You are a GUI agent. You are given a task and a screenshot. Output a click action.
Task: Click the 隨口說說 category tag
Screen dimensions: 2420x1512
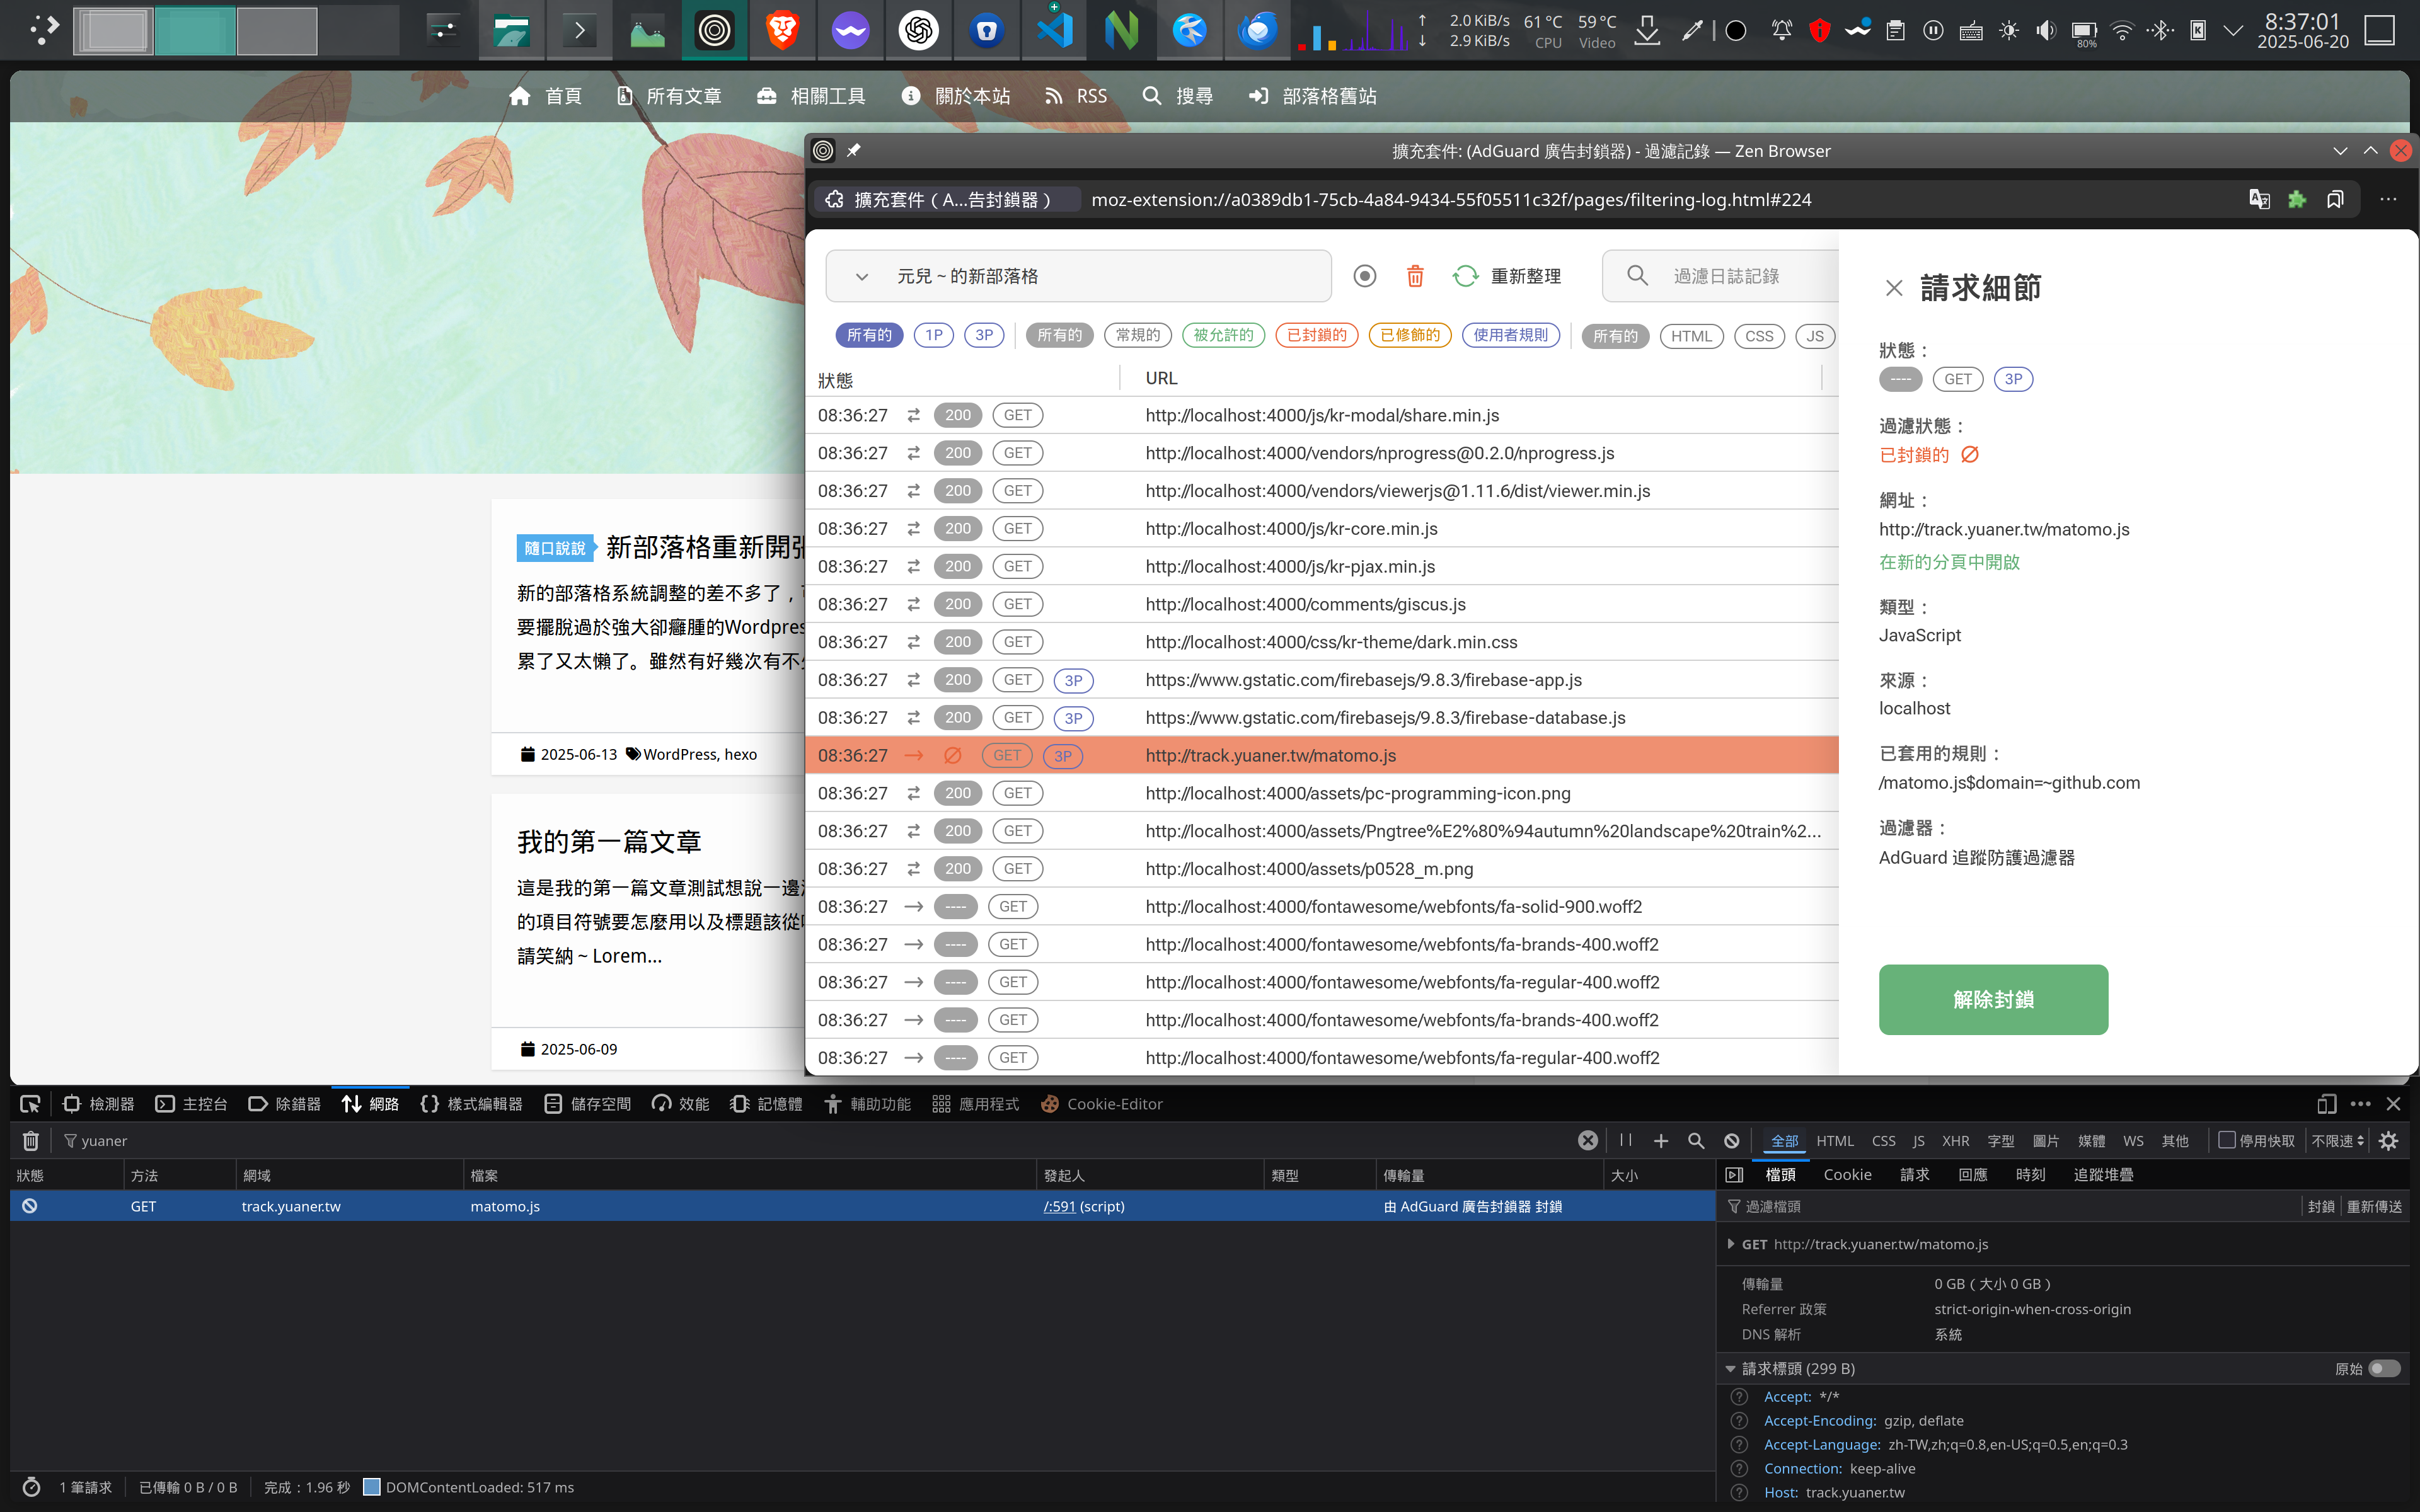555,548
